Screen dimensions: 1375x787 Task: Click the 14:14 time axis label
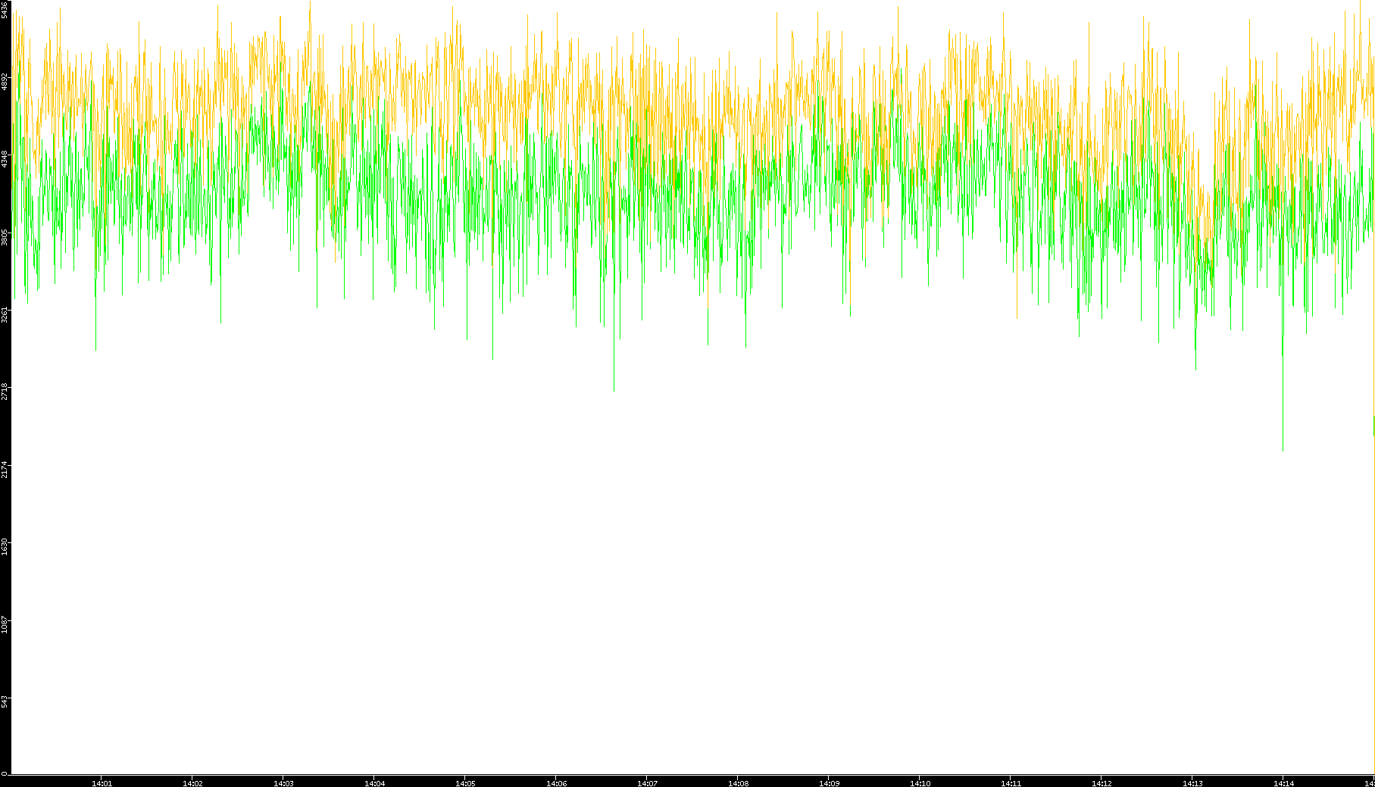click(x=1283, y=783)
